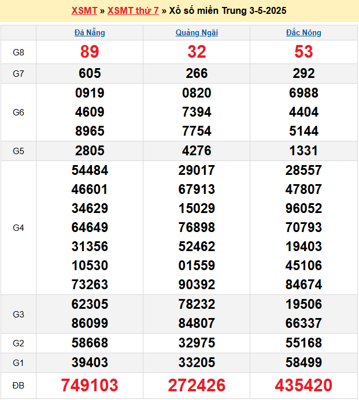Select the G5 number 4276
359x400 pixels.
(x=197, y=151)
